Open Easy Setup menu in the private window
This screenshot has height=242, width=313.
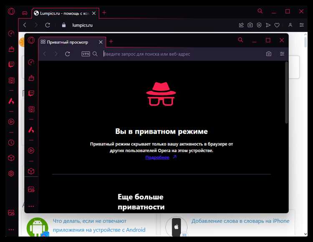coord(282,54)
